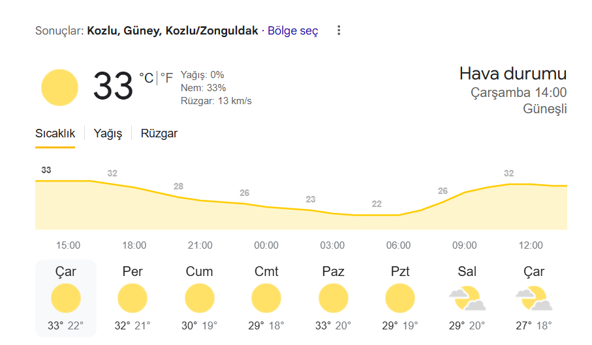Select today's Çar forecast card
Viewport: 592px width, 345px height.
pos(66,298)
